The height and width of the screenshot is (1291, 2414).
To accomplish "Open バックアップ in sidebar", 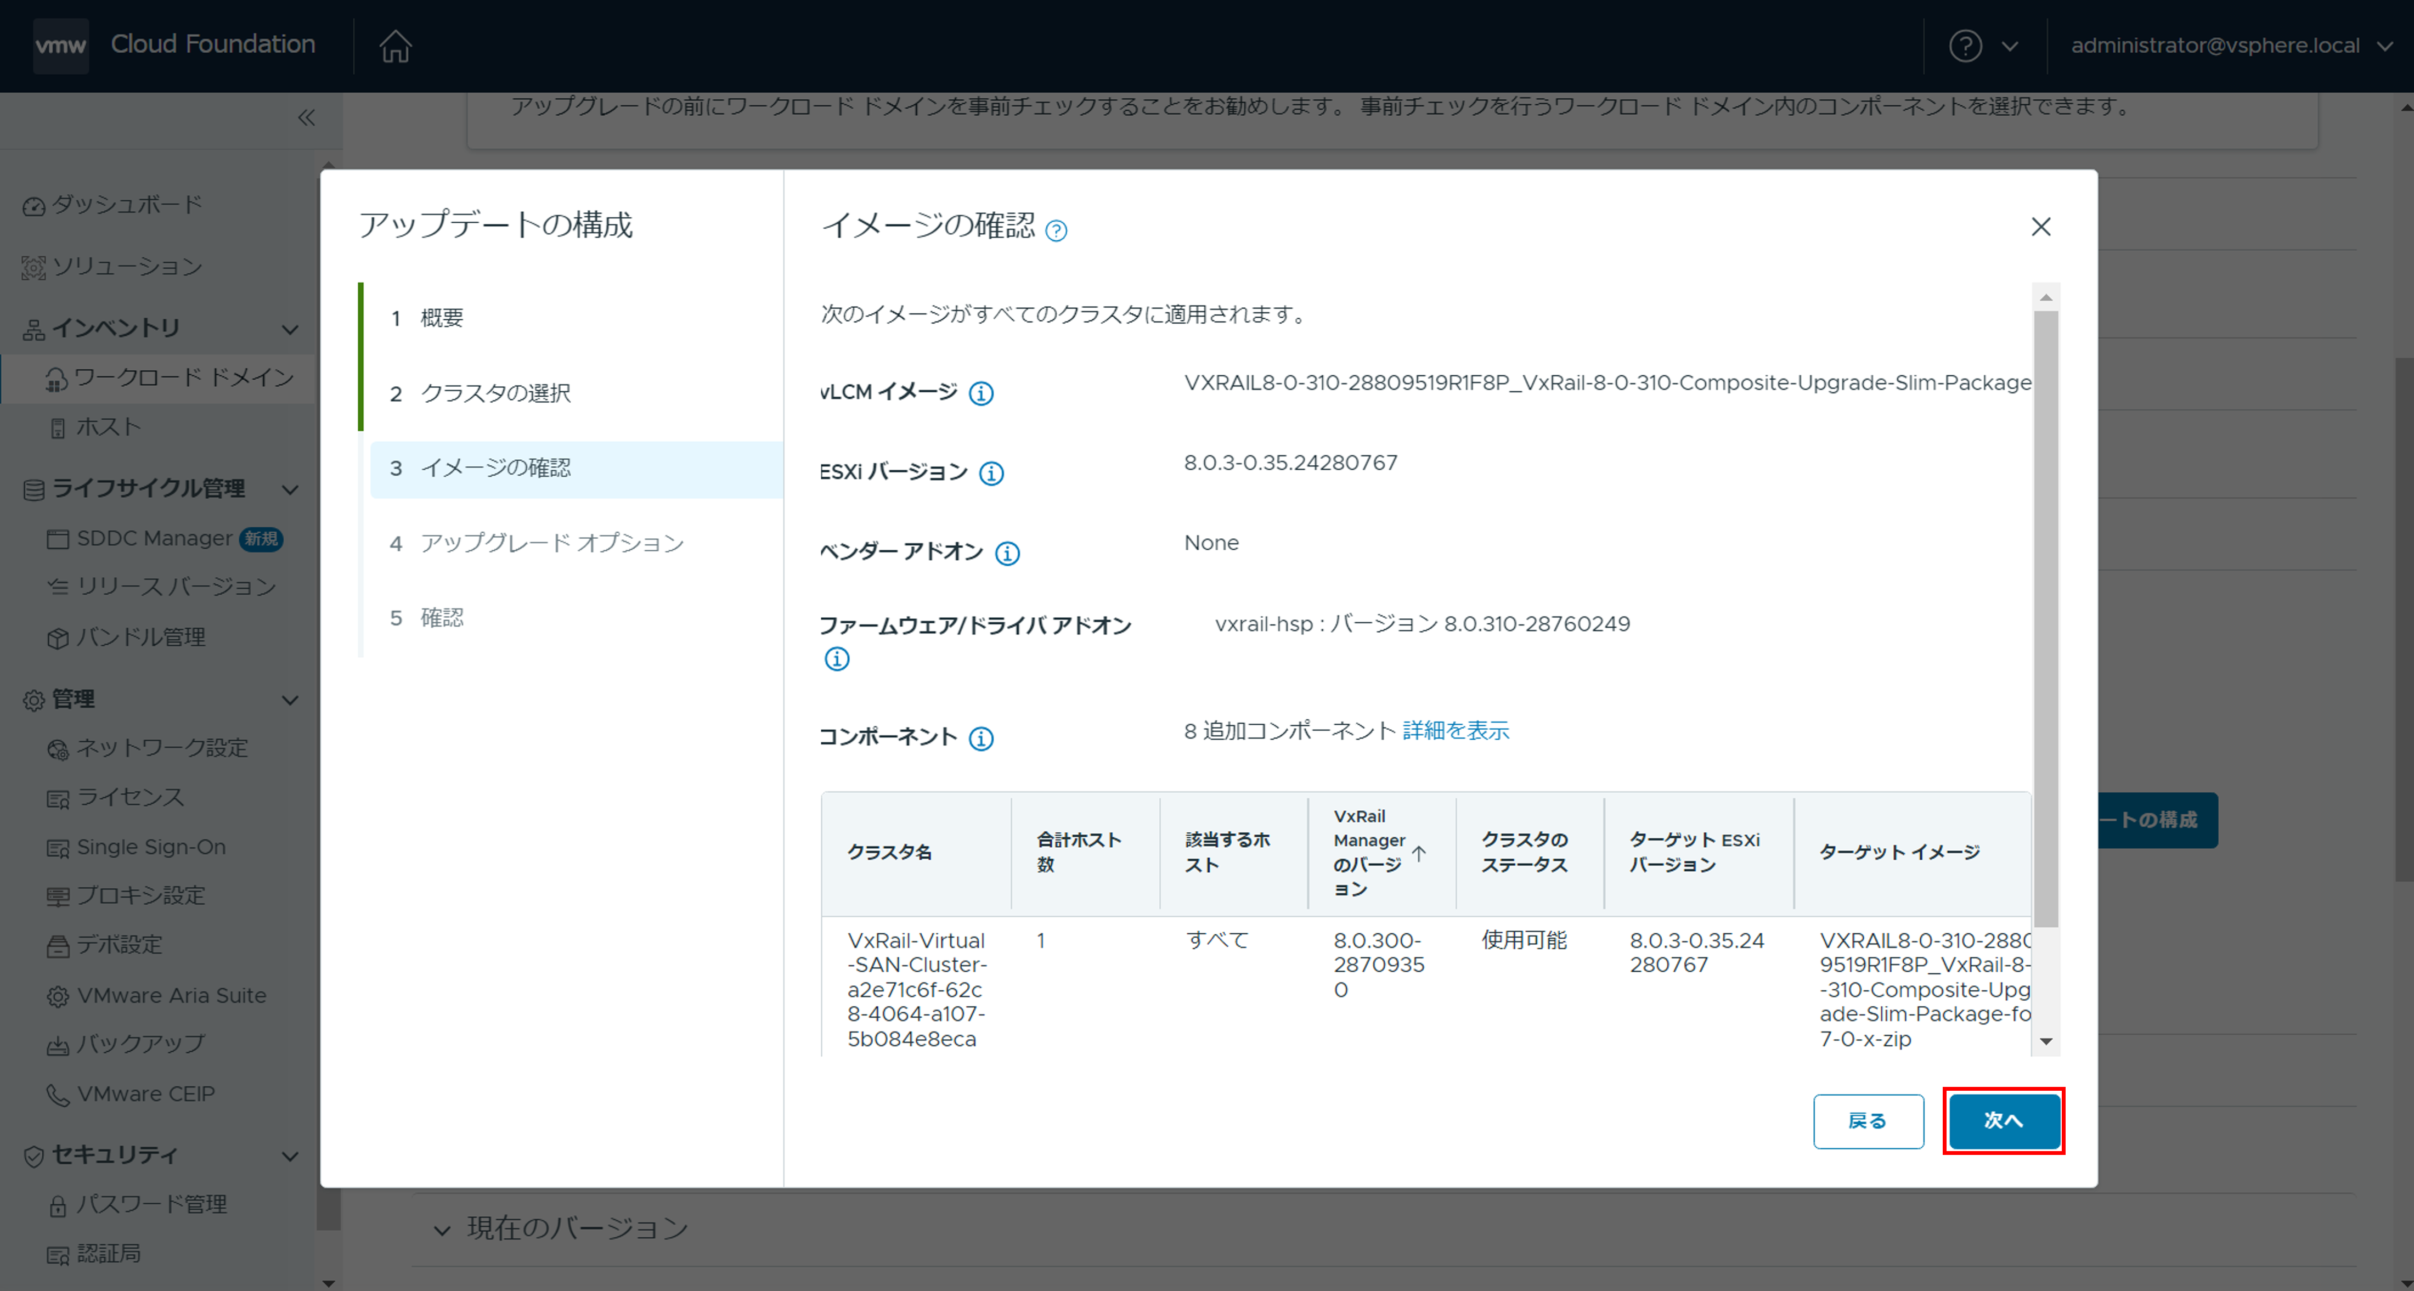I will point(140,1044).
